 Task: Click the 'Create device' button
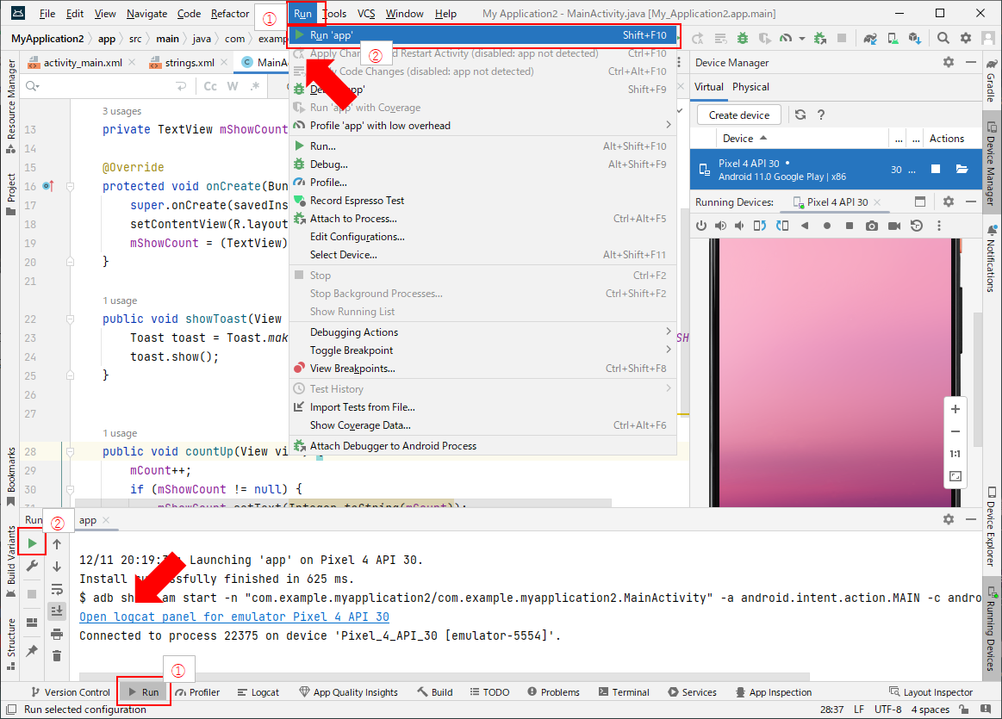tap(737, 114)
